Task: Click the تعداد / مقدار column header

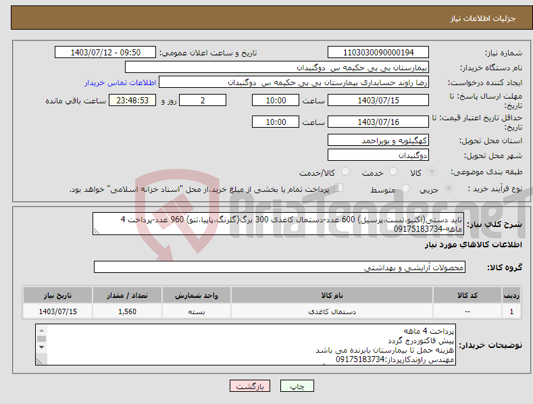Action: pyautogui.click(x=127, y=295)
